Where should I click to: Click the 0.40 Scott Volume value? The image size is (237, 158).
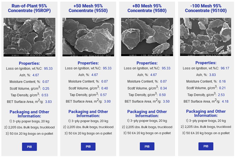105,88
